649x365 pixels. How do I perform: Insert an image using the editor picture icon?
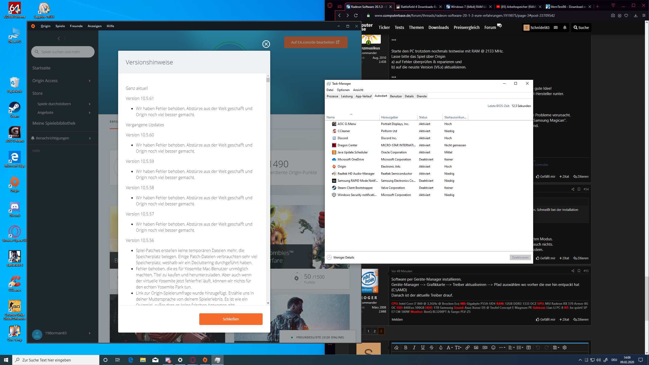coord(476,348)
